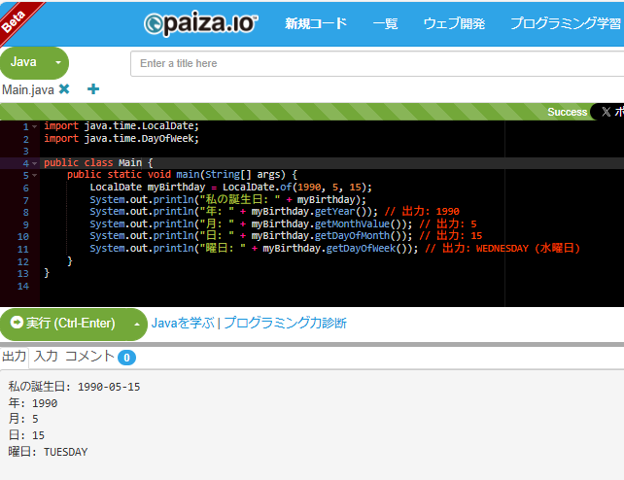This screenshot has width=624, height=480.
Task: Expand run options arrow beside 実行 button
Action: click(137, 323)
